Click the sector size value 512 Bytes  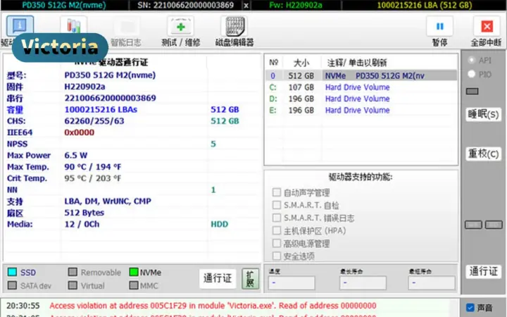84,213
